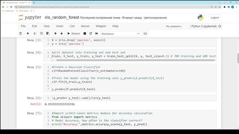
Task: Run cell with the Запуск button
Action: click(74, 33)
